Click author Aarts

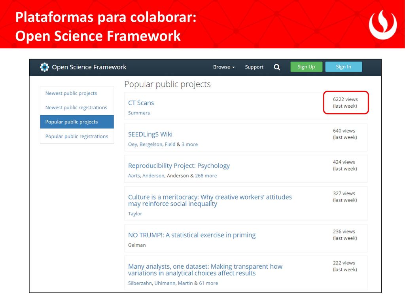coord(134,176)
